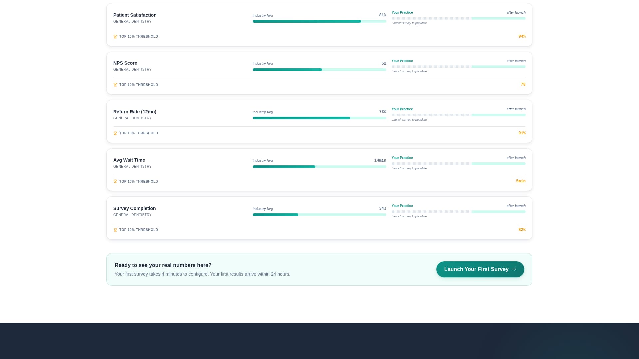Click Industry Avg label in Return Rate card
Screen dimensions: 639x359
(263, 112)
